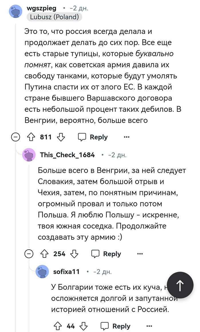Collapse the wgszpieg comment thread

[x=16, y=138]
